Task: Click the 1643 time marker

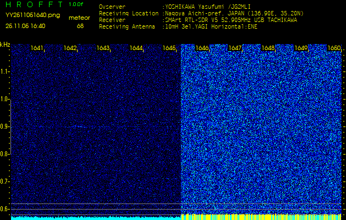Action: (103, 48)
